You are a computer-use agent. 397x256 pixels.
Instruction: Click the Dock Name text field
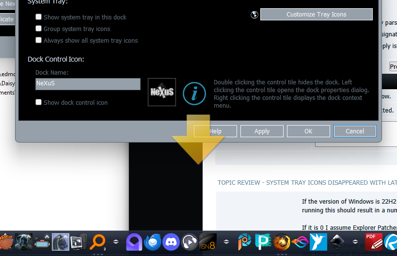click(x=88, y=84)
